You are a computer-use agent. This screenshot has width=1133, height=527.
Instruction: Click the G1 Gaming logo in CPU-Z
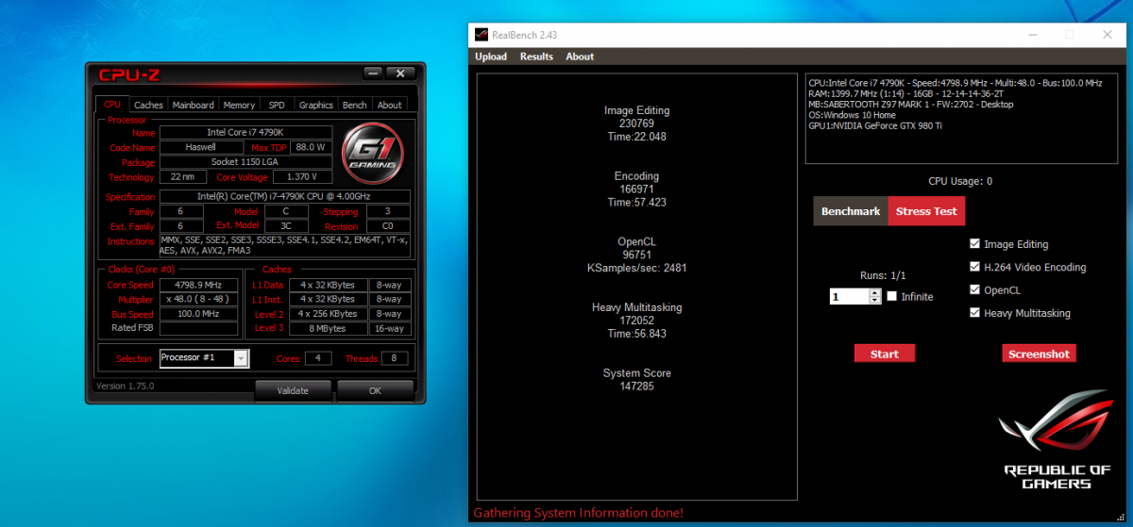coord(372,155)
